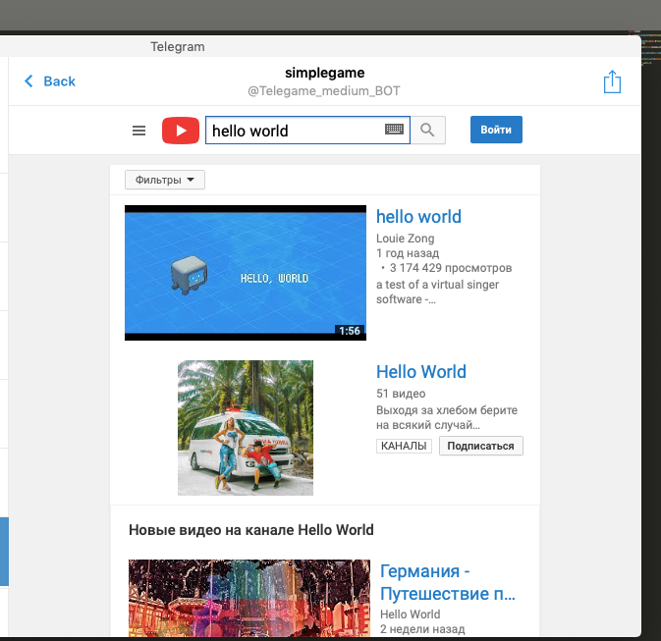Click the '51 видео' text
Screen dimensions: 661x641
[x=401, y=394]
